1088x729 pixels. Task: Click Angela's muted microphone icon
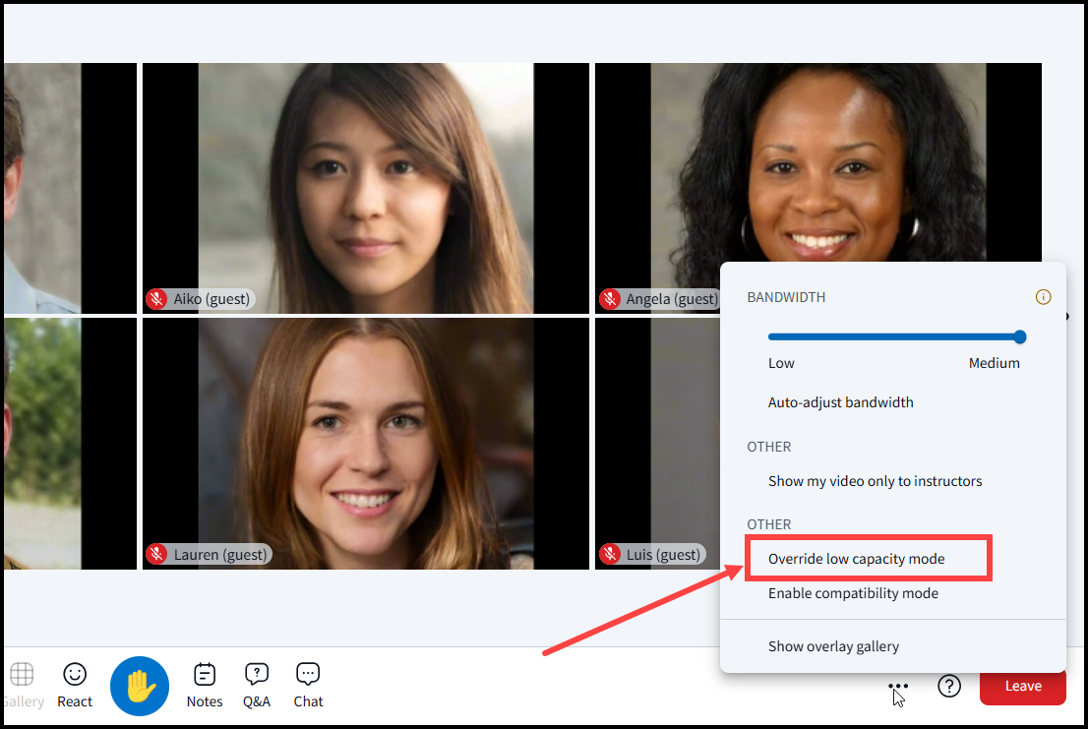610,299
